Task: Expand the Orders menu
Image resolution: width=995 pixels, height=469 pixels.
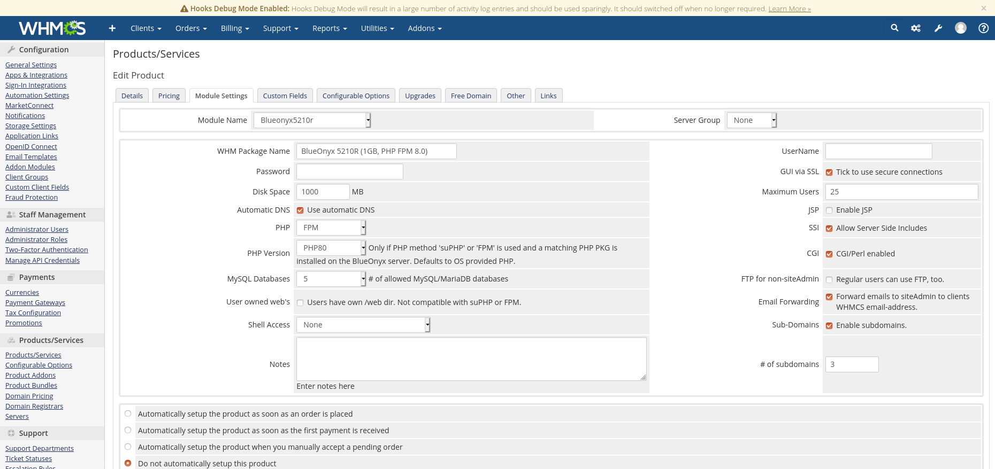Action: pyautogui.click(x=191, y=28)
